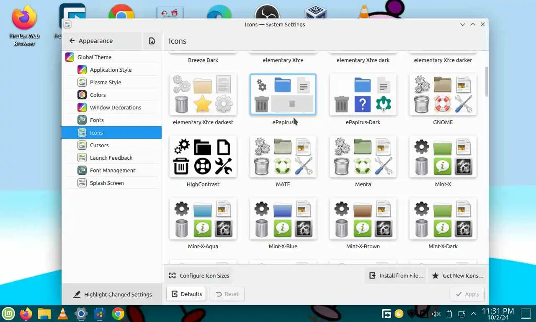This screenshot has height=322, width=536.
Task: Open Plasma Style settings
Action: coord(111,82)
